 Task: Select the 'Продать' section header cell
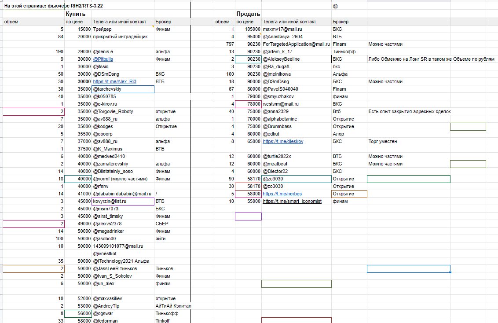pos(249,14)
